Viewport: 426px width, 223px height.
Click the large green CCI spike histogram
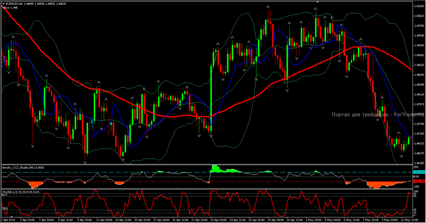pyautogui.click(x=215, y=168)
